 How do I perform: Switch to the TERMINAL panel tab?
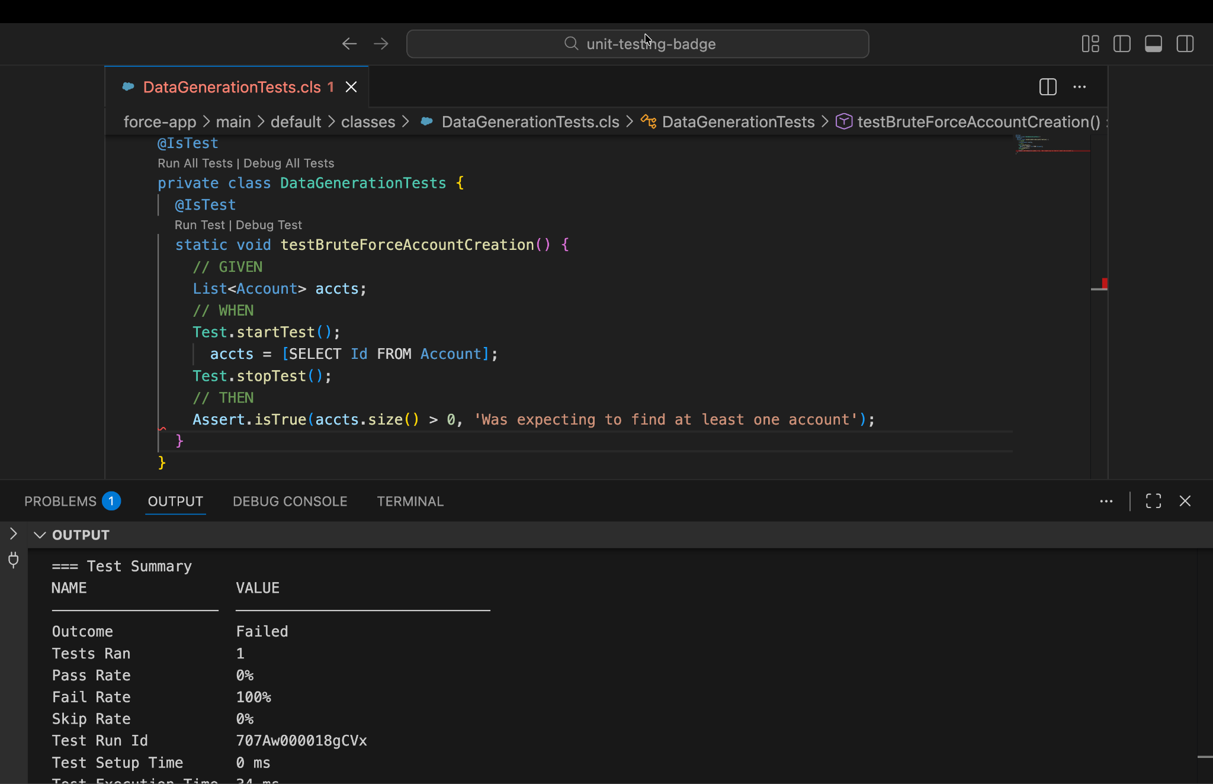(410, 502)
